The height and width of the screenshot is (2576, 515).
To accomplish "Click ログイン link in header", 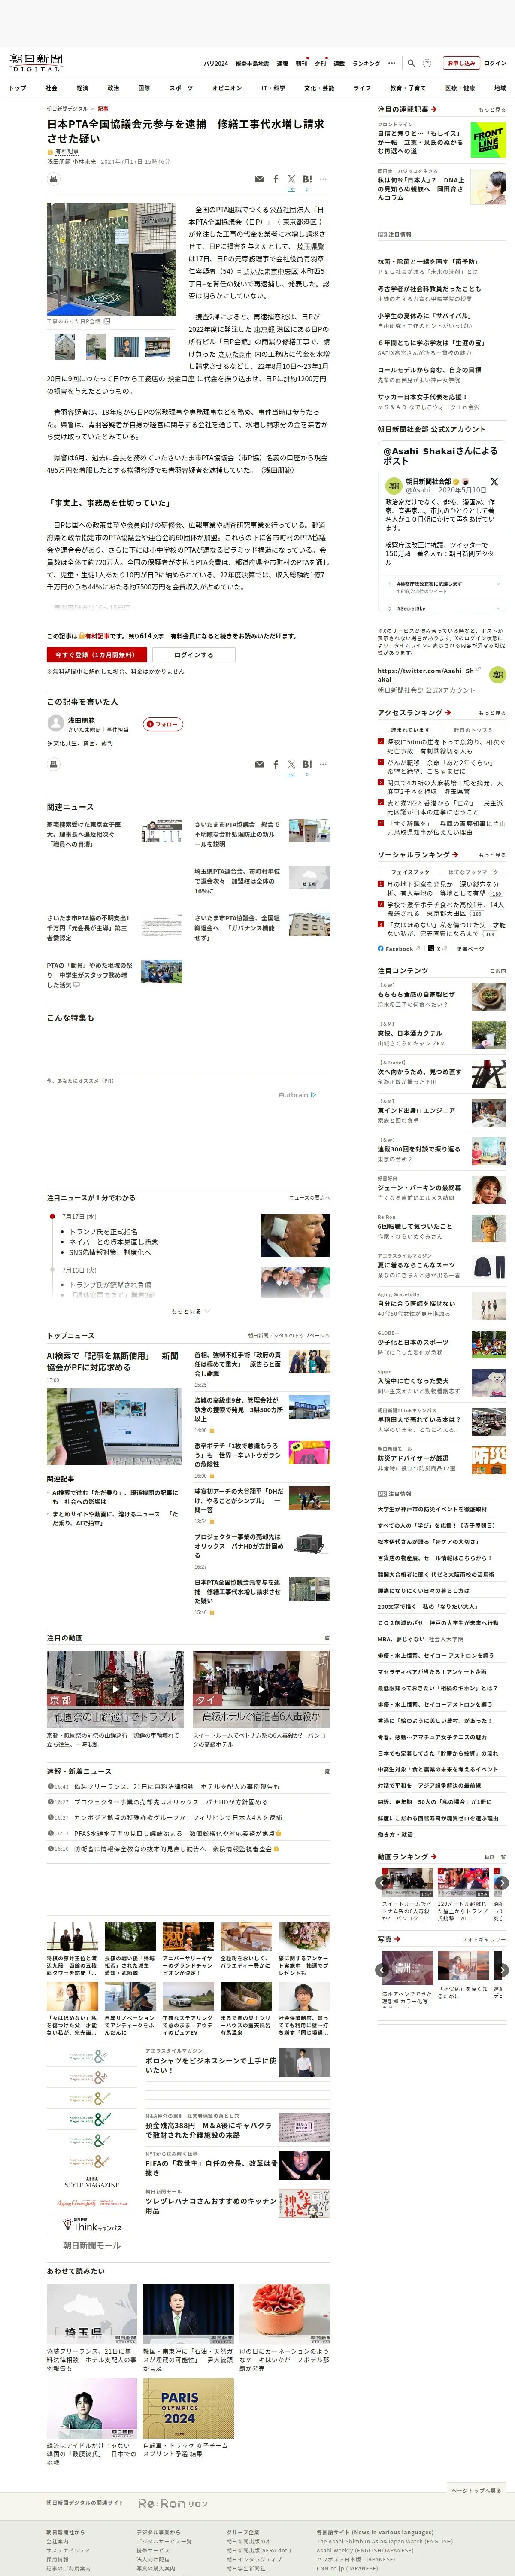I will point(495,63).
